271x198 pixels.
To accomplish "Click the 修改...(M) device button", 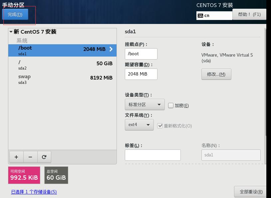I will click(x=216, y=74).
